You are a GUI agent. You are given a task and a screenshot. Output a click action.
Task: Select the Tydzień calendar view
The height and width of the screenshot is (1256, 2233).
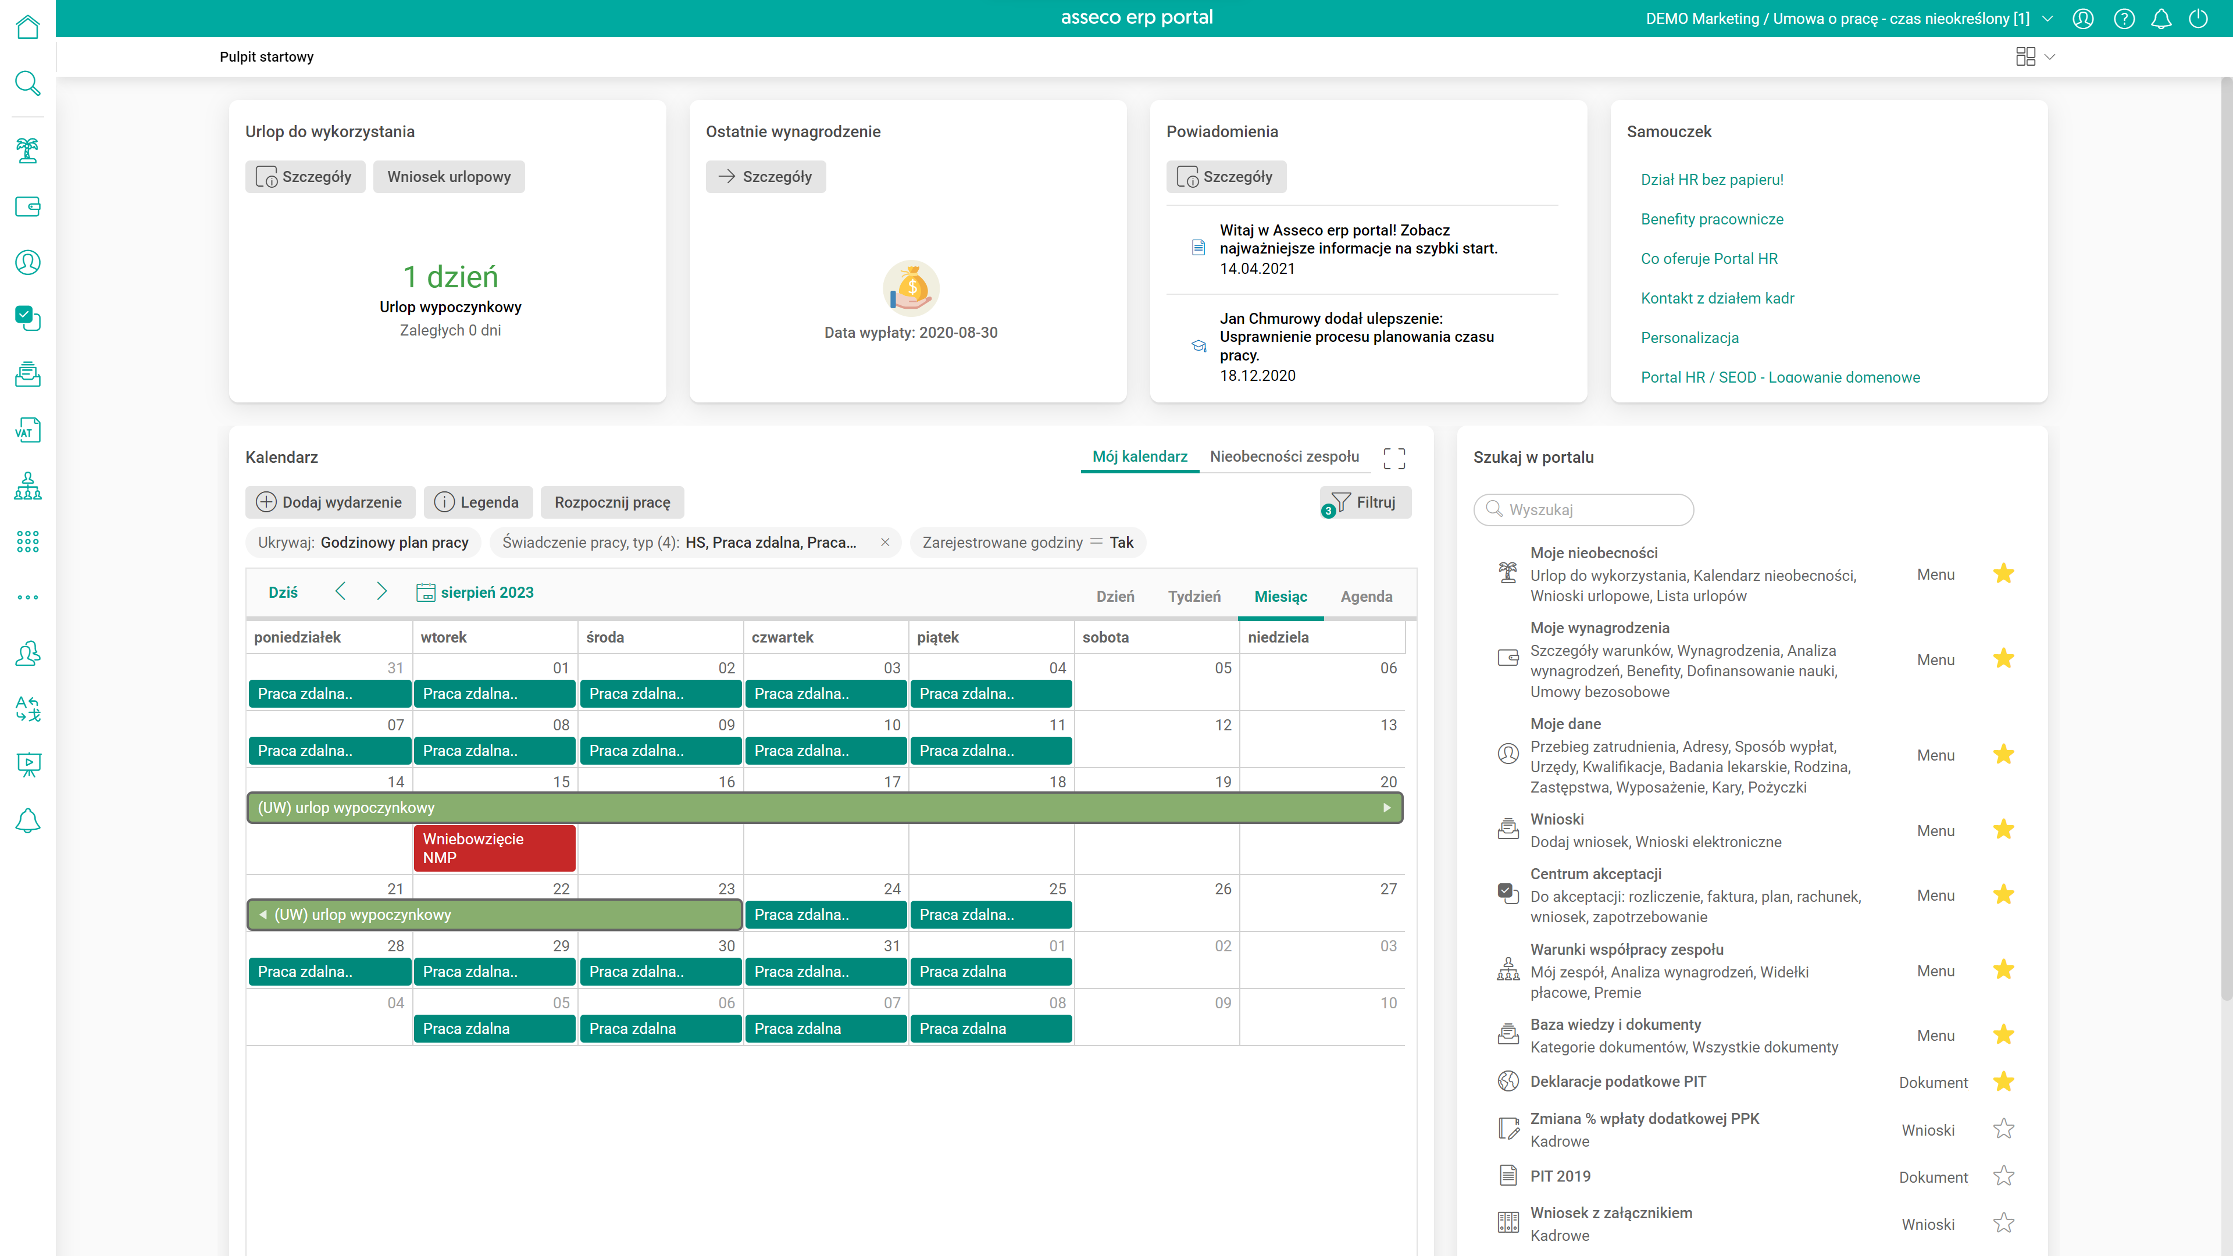1194,597
